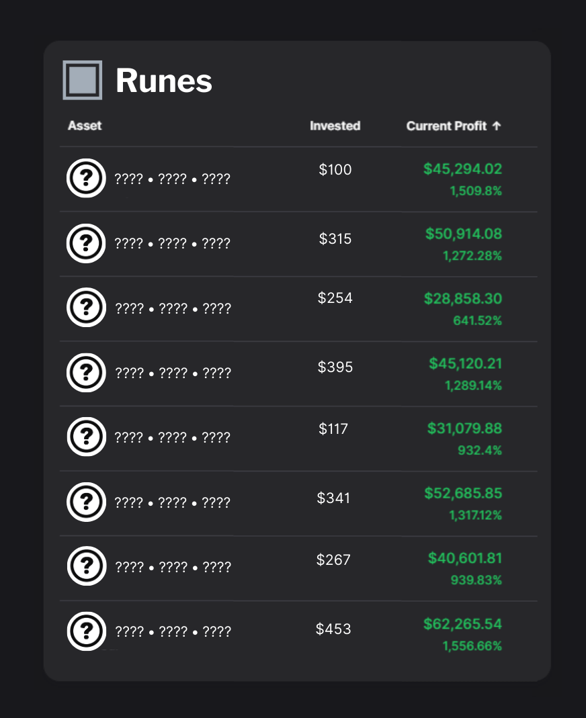Click the question mark icon on the $395 row
The height and width of the screenshot is (718, 586).
click(x=86, y=372)
